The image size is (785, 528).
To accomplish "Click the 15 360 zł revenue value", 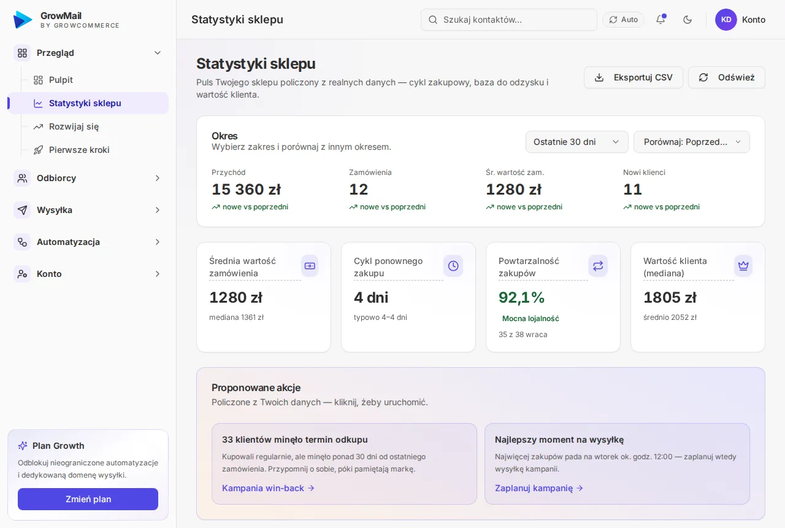I will coord(247,189).
